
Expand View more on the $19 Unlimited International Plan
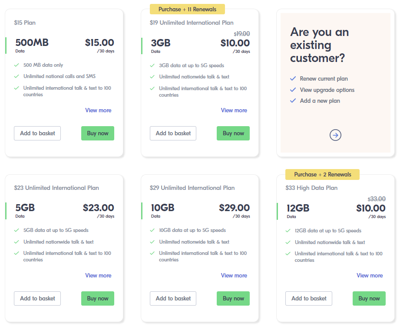(x=234, y=110)
